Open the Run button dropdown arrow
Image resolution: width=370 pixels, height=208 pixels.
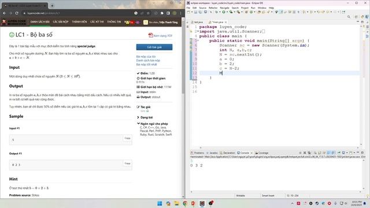[x=227, y=12]
